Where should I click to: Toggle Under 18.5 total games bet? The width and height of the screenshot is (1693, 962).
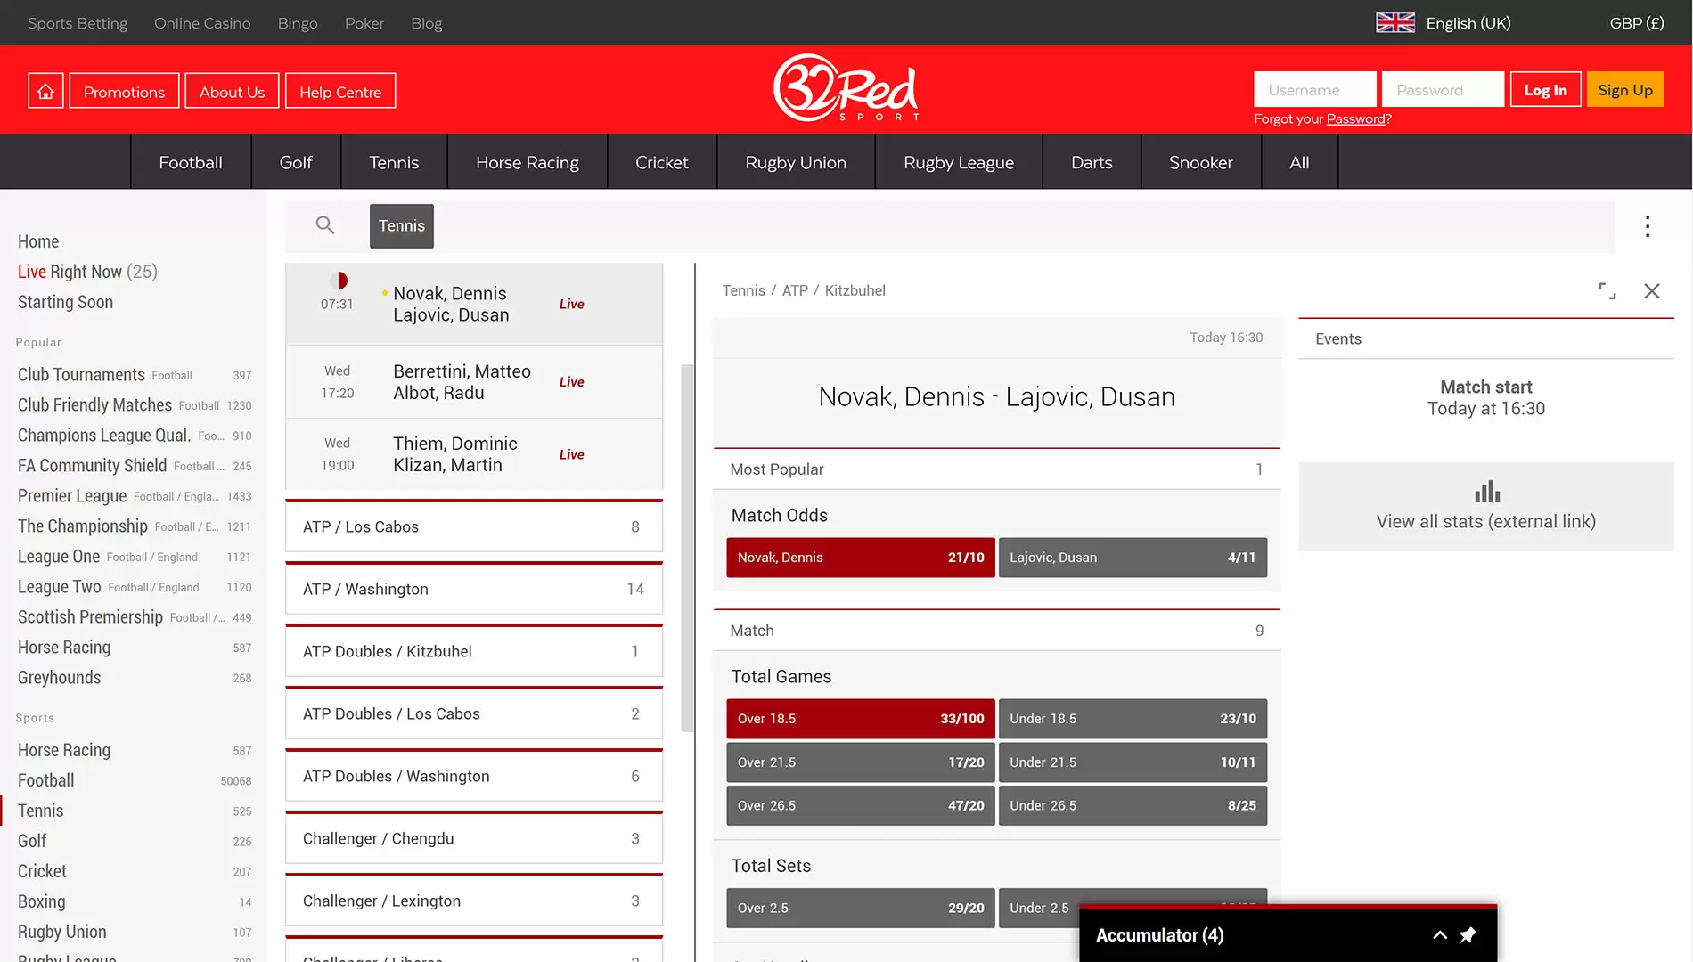click(x=1133, y=719)
